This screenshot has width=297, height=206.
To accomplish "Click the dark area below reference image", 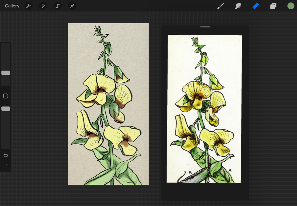I will (205, 191).
